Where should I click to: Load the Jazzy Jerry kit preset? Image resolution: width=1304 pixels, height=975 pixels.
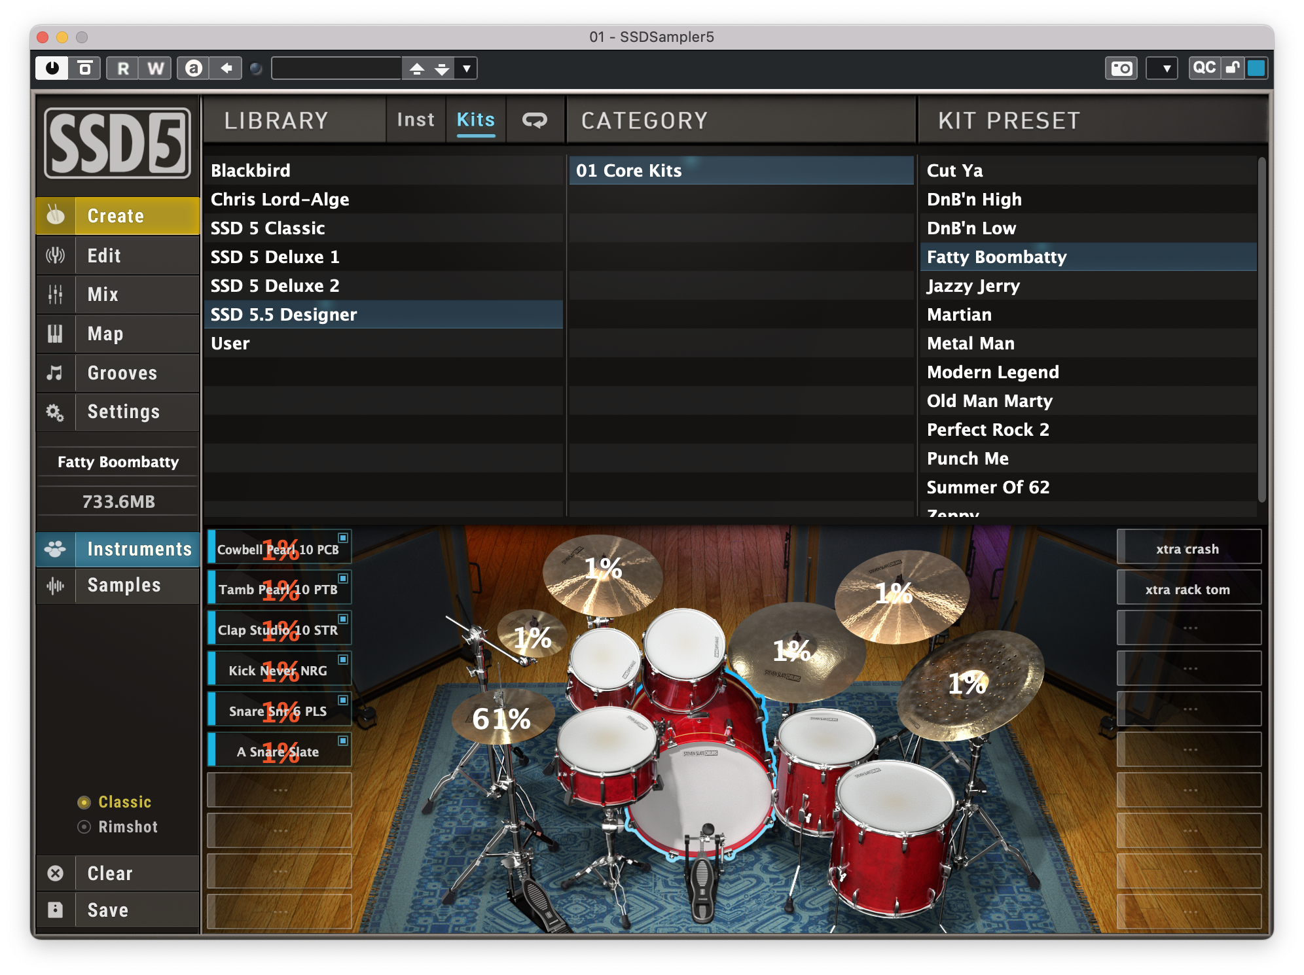(1089, 285)
